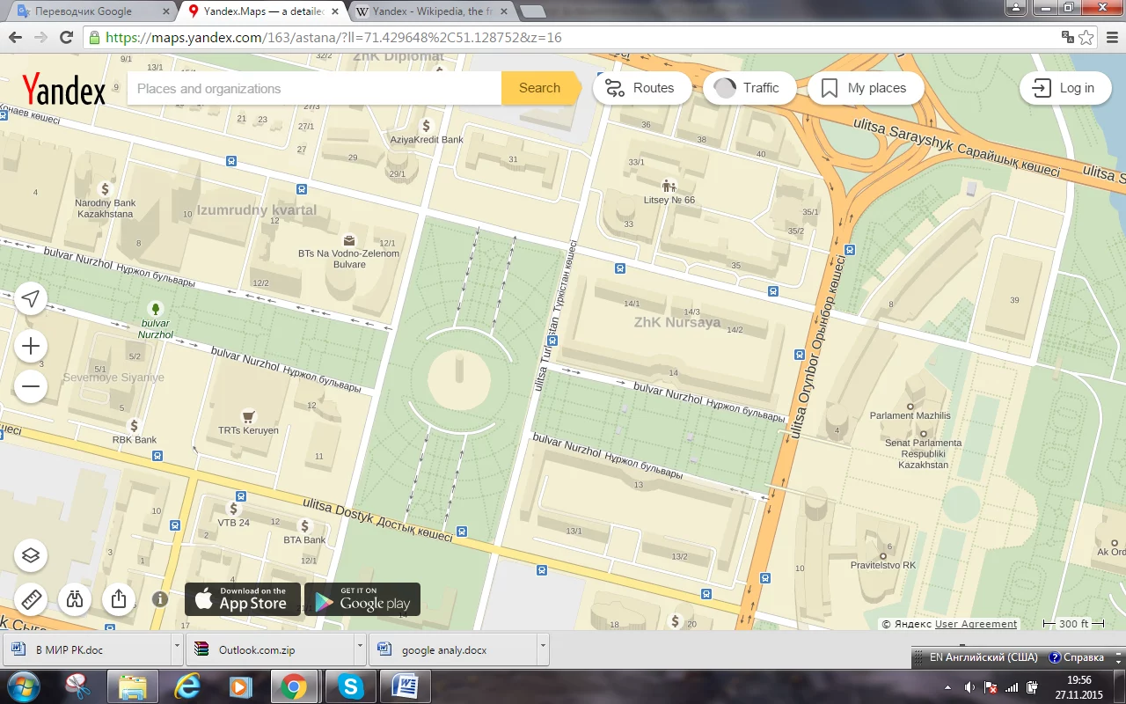1126x704 pixels.
Task: Open the User Agreement link
Action: pyautogui.click(x=976, y=624)
